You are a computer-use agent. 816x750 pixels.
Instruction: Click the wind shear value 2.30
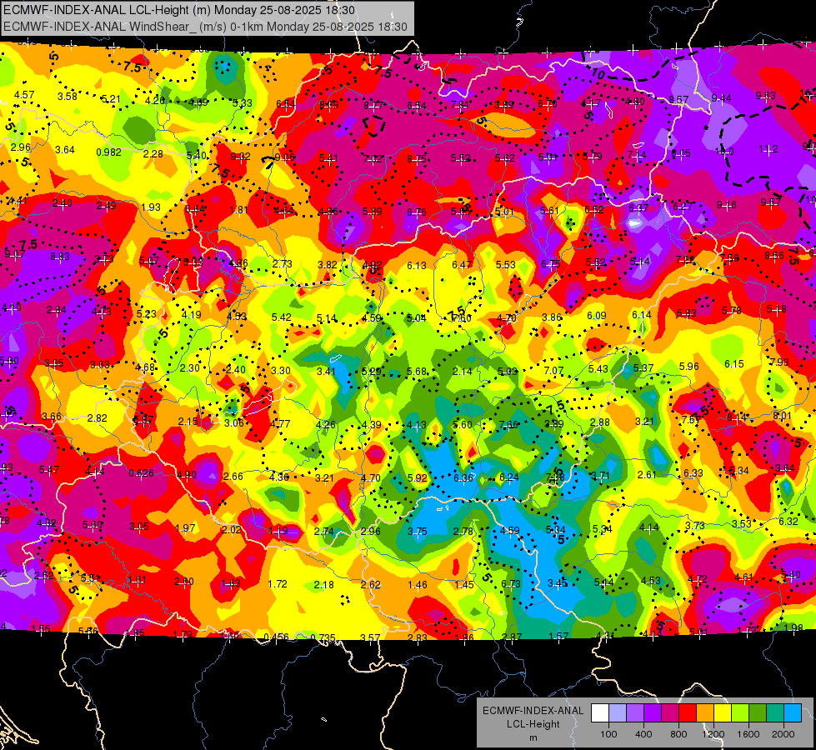pyautogui.click(x=190, y=368)
